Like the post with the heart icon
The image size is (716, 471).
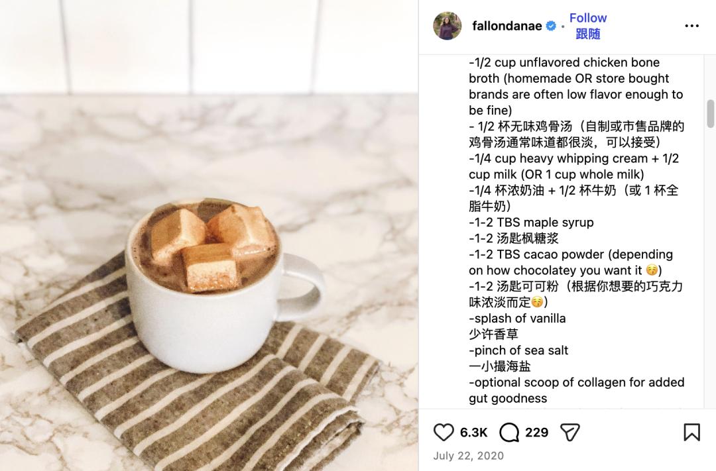tap(444, 432)
